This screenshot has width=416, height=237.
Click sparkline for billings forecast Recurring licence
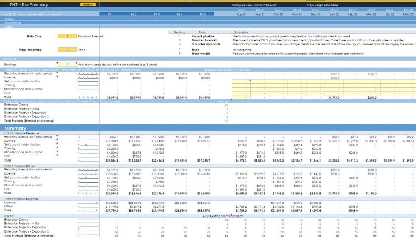tap(88, 74)
